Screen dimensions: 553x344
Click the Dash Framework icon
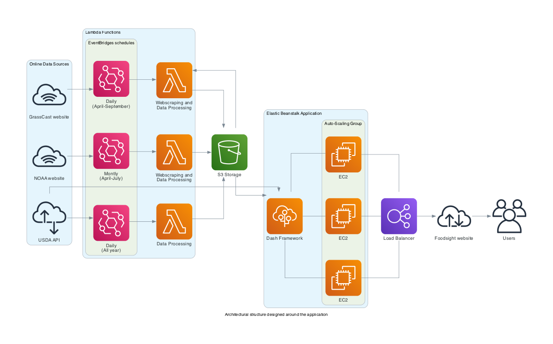click(x=285, y=216)
